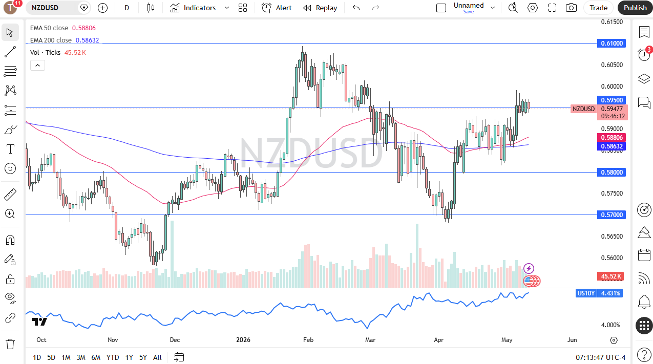Open the quick search icon
This screenshot has width=653, height=364.
click(513, 8)
